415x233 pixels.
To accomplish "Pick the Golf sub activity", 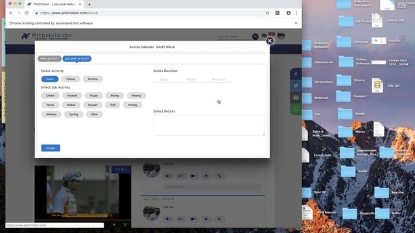I will tap(113, 105).
